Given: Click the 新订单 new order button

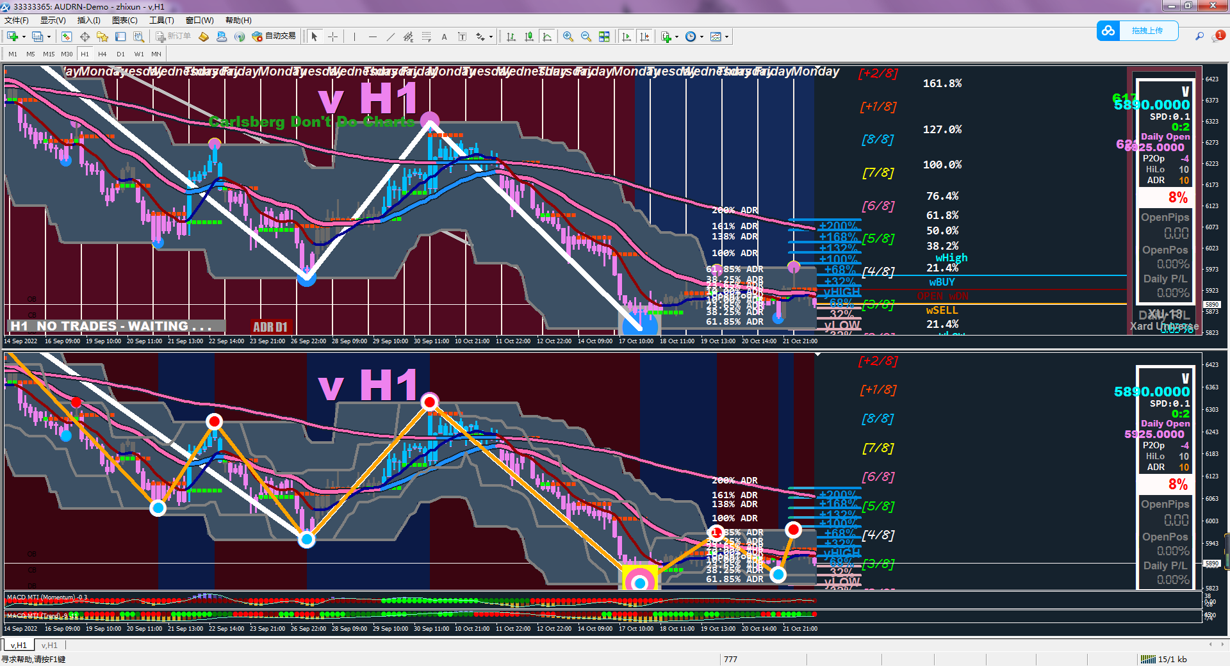Looking at the screenshot, I should [173, 37].
